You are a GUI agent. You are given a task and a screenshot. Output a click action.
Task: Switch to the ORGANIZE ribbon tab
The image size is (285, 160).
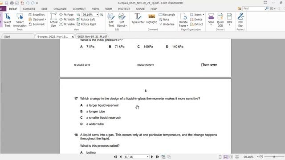coord(60,9)
